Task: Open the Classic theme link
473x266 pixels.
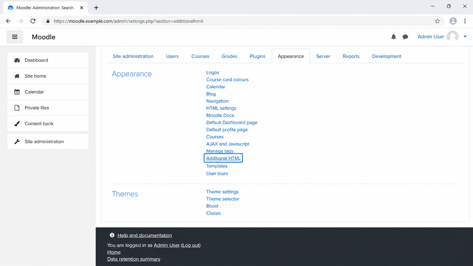Action: pos(214,213)
